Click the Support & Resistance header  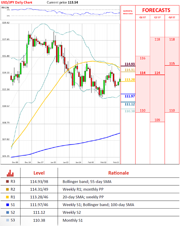128,12
